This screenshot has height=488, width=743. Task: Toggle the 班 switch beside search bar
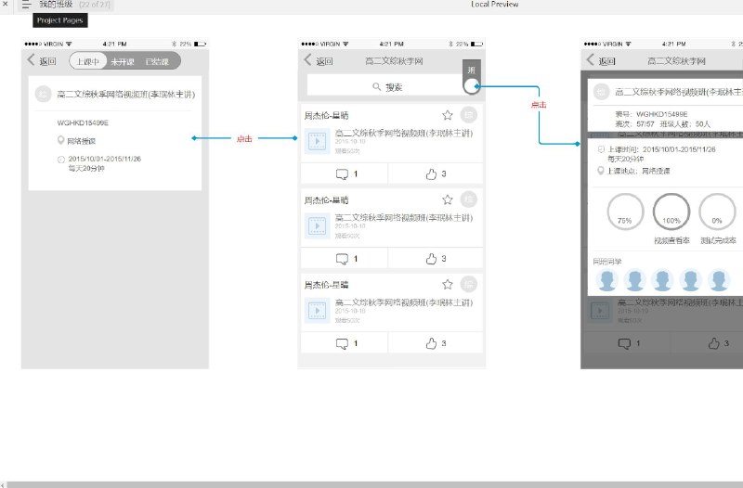tap(472, 77)
